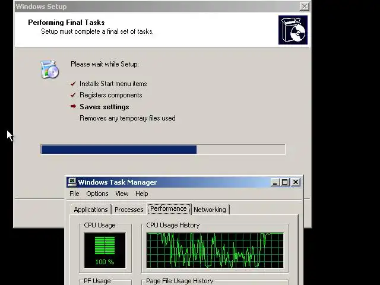Screen dimensions: 380x285
Task: Open the File menu in Task Manager
Action: pos(74,194)
